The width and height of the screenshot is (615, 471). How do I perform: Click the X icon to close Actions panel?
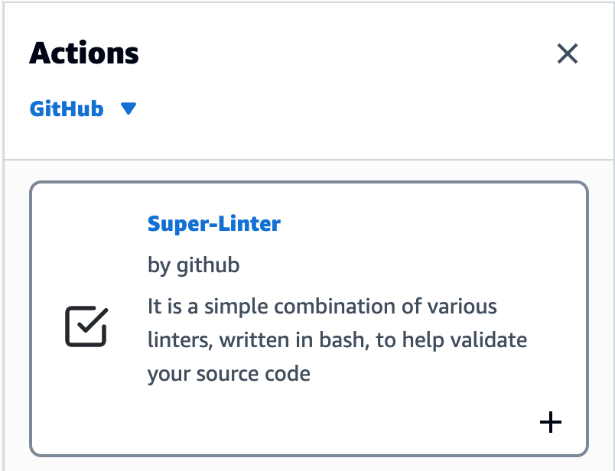pos(568,54)
